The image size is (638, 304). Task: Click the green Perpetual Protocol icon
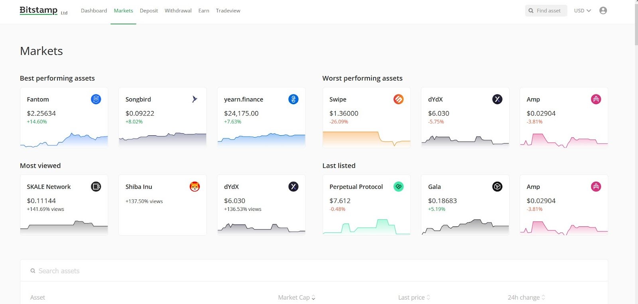pos(398,187)
